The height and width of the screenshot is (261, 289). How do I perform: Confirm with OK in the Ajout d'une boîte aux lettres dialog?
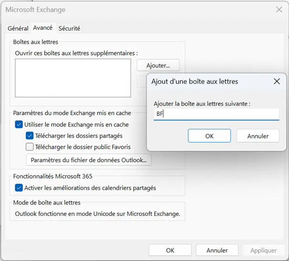[x=209, y=136]
